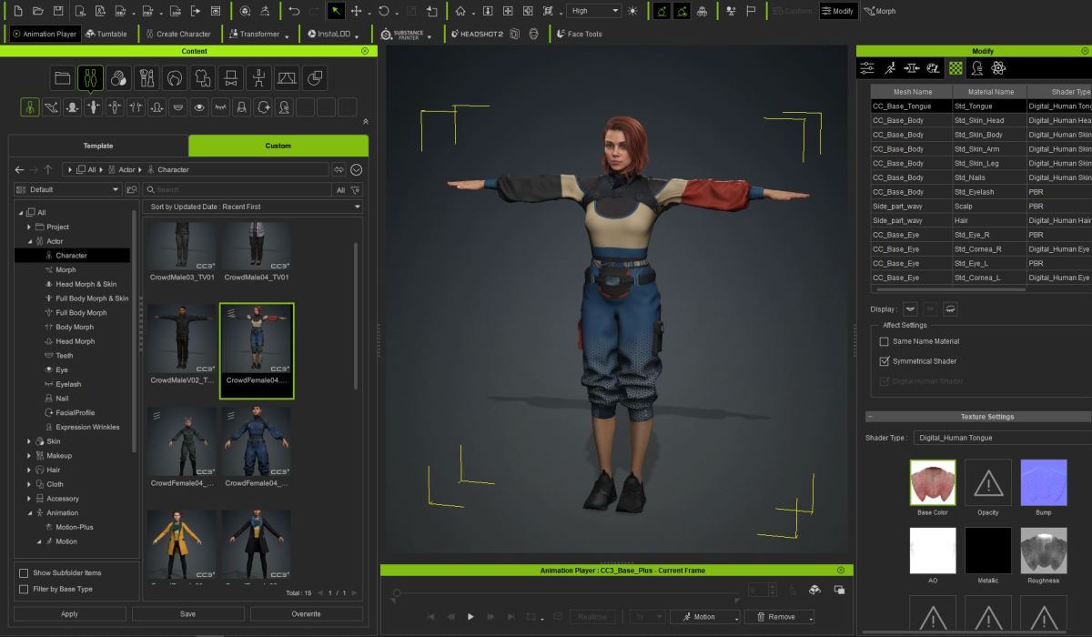Select the Skin content category icon
The height and width of the screenshot is (637, 1092).
point(117,77)
